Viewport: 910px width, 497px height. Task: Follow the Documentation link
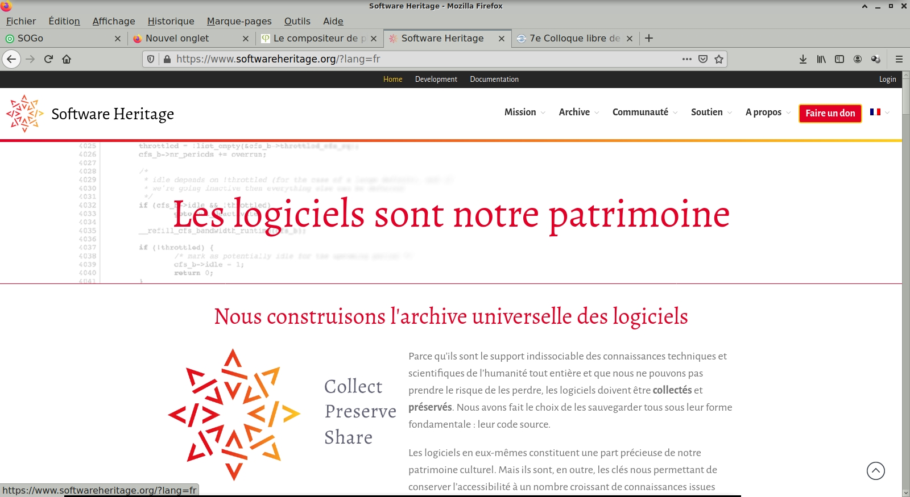(494, 80)
